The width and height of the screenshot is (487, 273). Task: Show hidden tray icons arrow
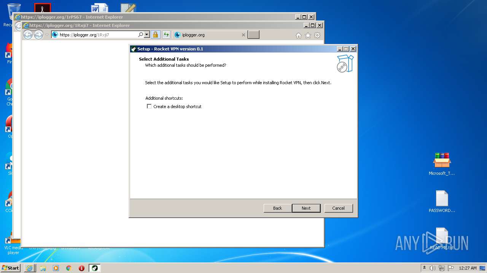pyautogui.click(x=424, y=268)
